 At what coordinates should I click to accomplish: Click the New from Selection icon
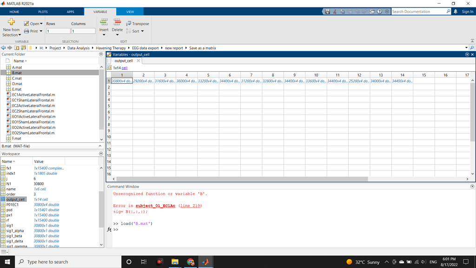(11, 22)
